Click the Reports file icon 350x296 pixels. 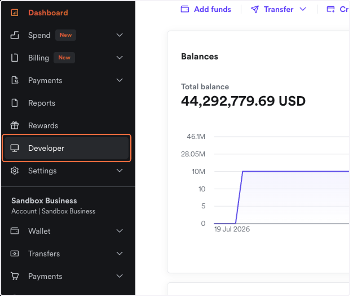click(15, 103)
